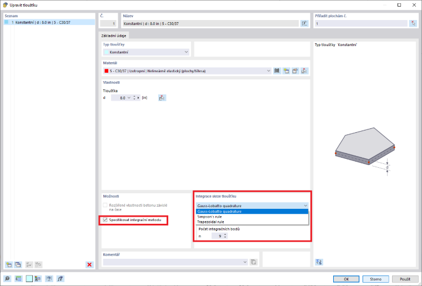Click the integration points n value field

pos(218,236)
